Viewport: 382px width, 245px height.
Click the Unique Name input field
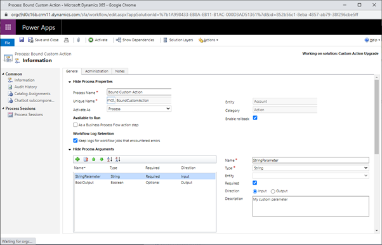click(143, 100)
